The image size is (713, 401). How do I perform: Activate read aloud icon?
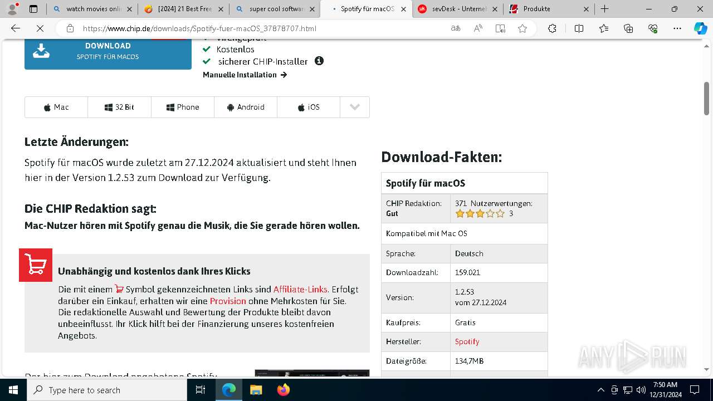pos(478,28)
